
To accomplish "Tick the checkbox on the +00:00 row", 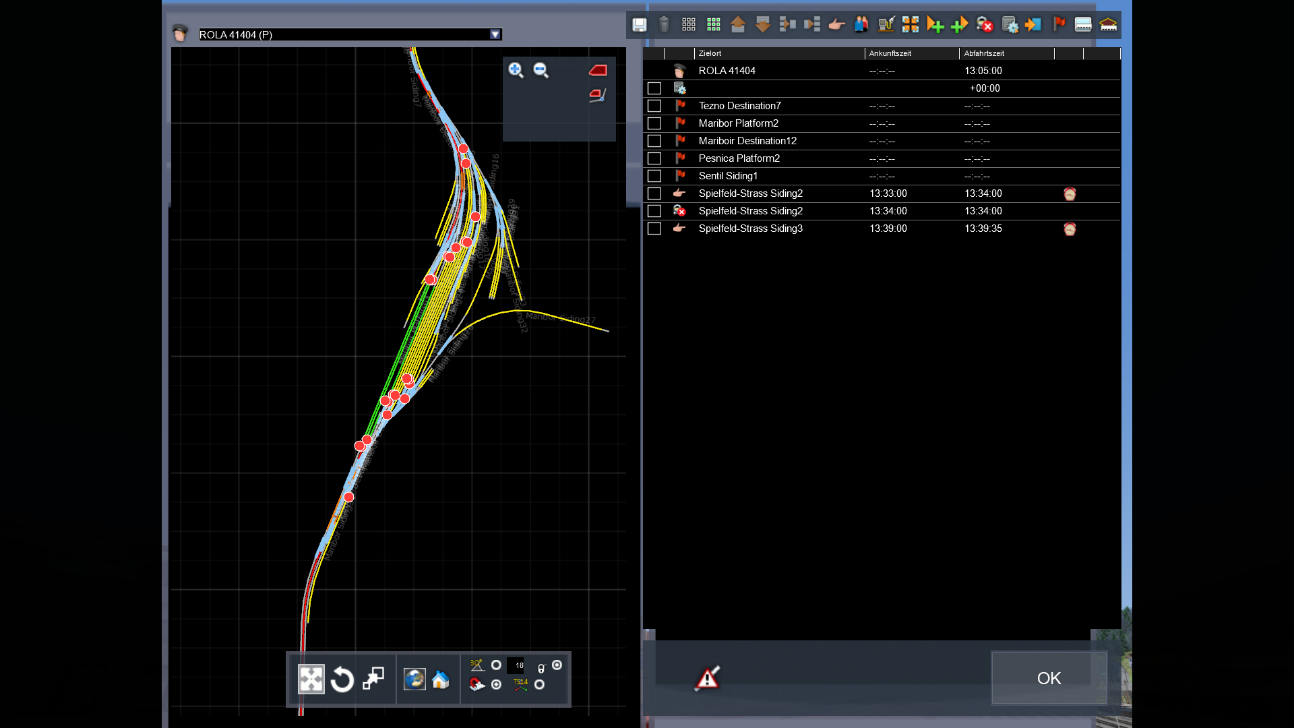I will [x=654, y=88].
